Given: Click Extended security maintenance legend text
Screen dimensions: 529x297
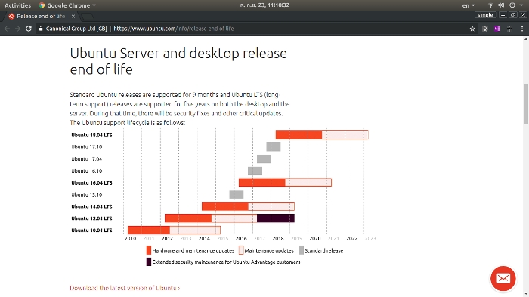Looking at the screenshot, I should 226,262.
